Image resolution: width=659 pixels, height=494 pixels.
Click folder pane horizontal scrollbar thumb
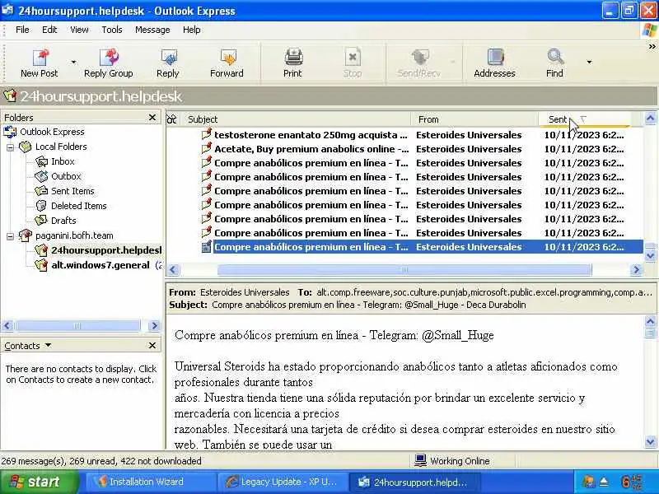click(77, 325)
